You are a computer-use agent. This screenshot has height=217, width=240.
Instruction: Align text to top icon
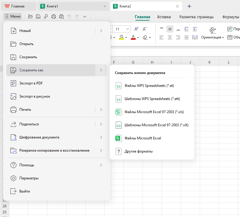[162, 29]
